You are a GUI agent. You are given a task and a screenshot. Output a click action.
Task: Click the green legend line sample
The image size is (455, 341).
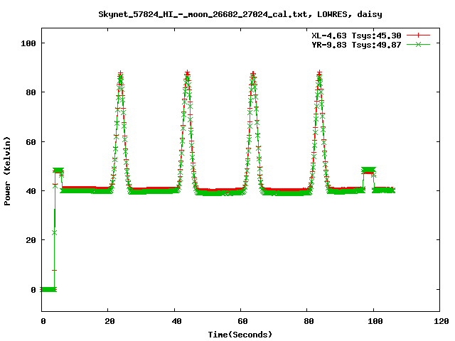point(418,44)
